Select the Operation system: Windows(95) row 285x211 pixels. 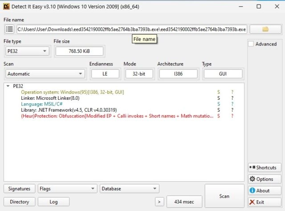click(x=124, y=92)
